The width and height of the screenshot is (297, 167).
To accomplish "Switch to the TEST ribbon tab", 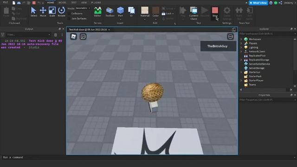I will [x=74, y=3].
